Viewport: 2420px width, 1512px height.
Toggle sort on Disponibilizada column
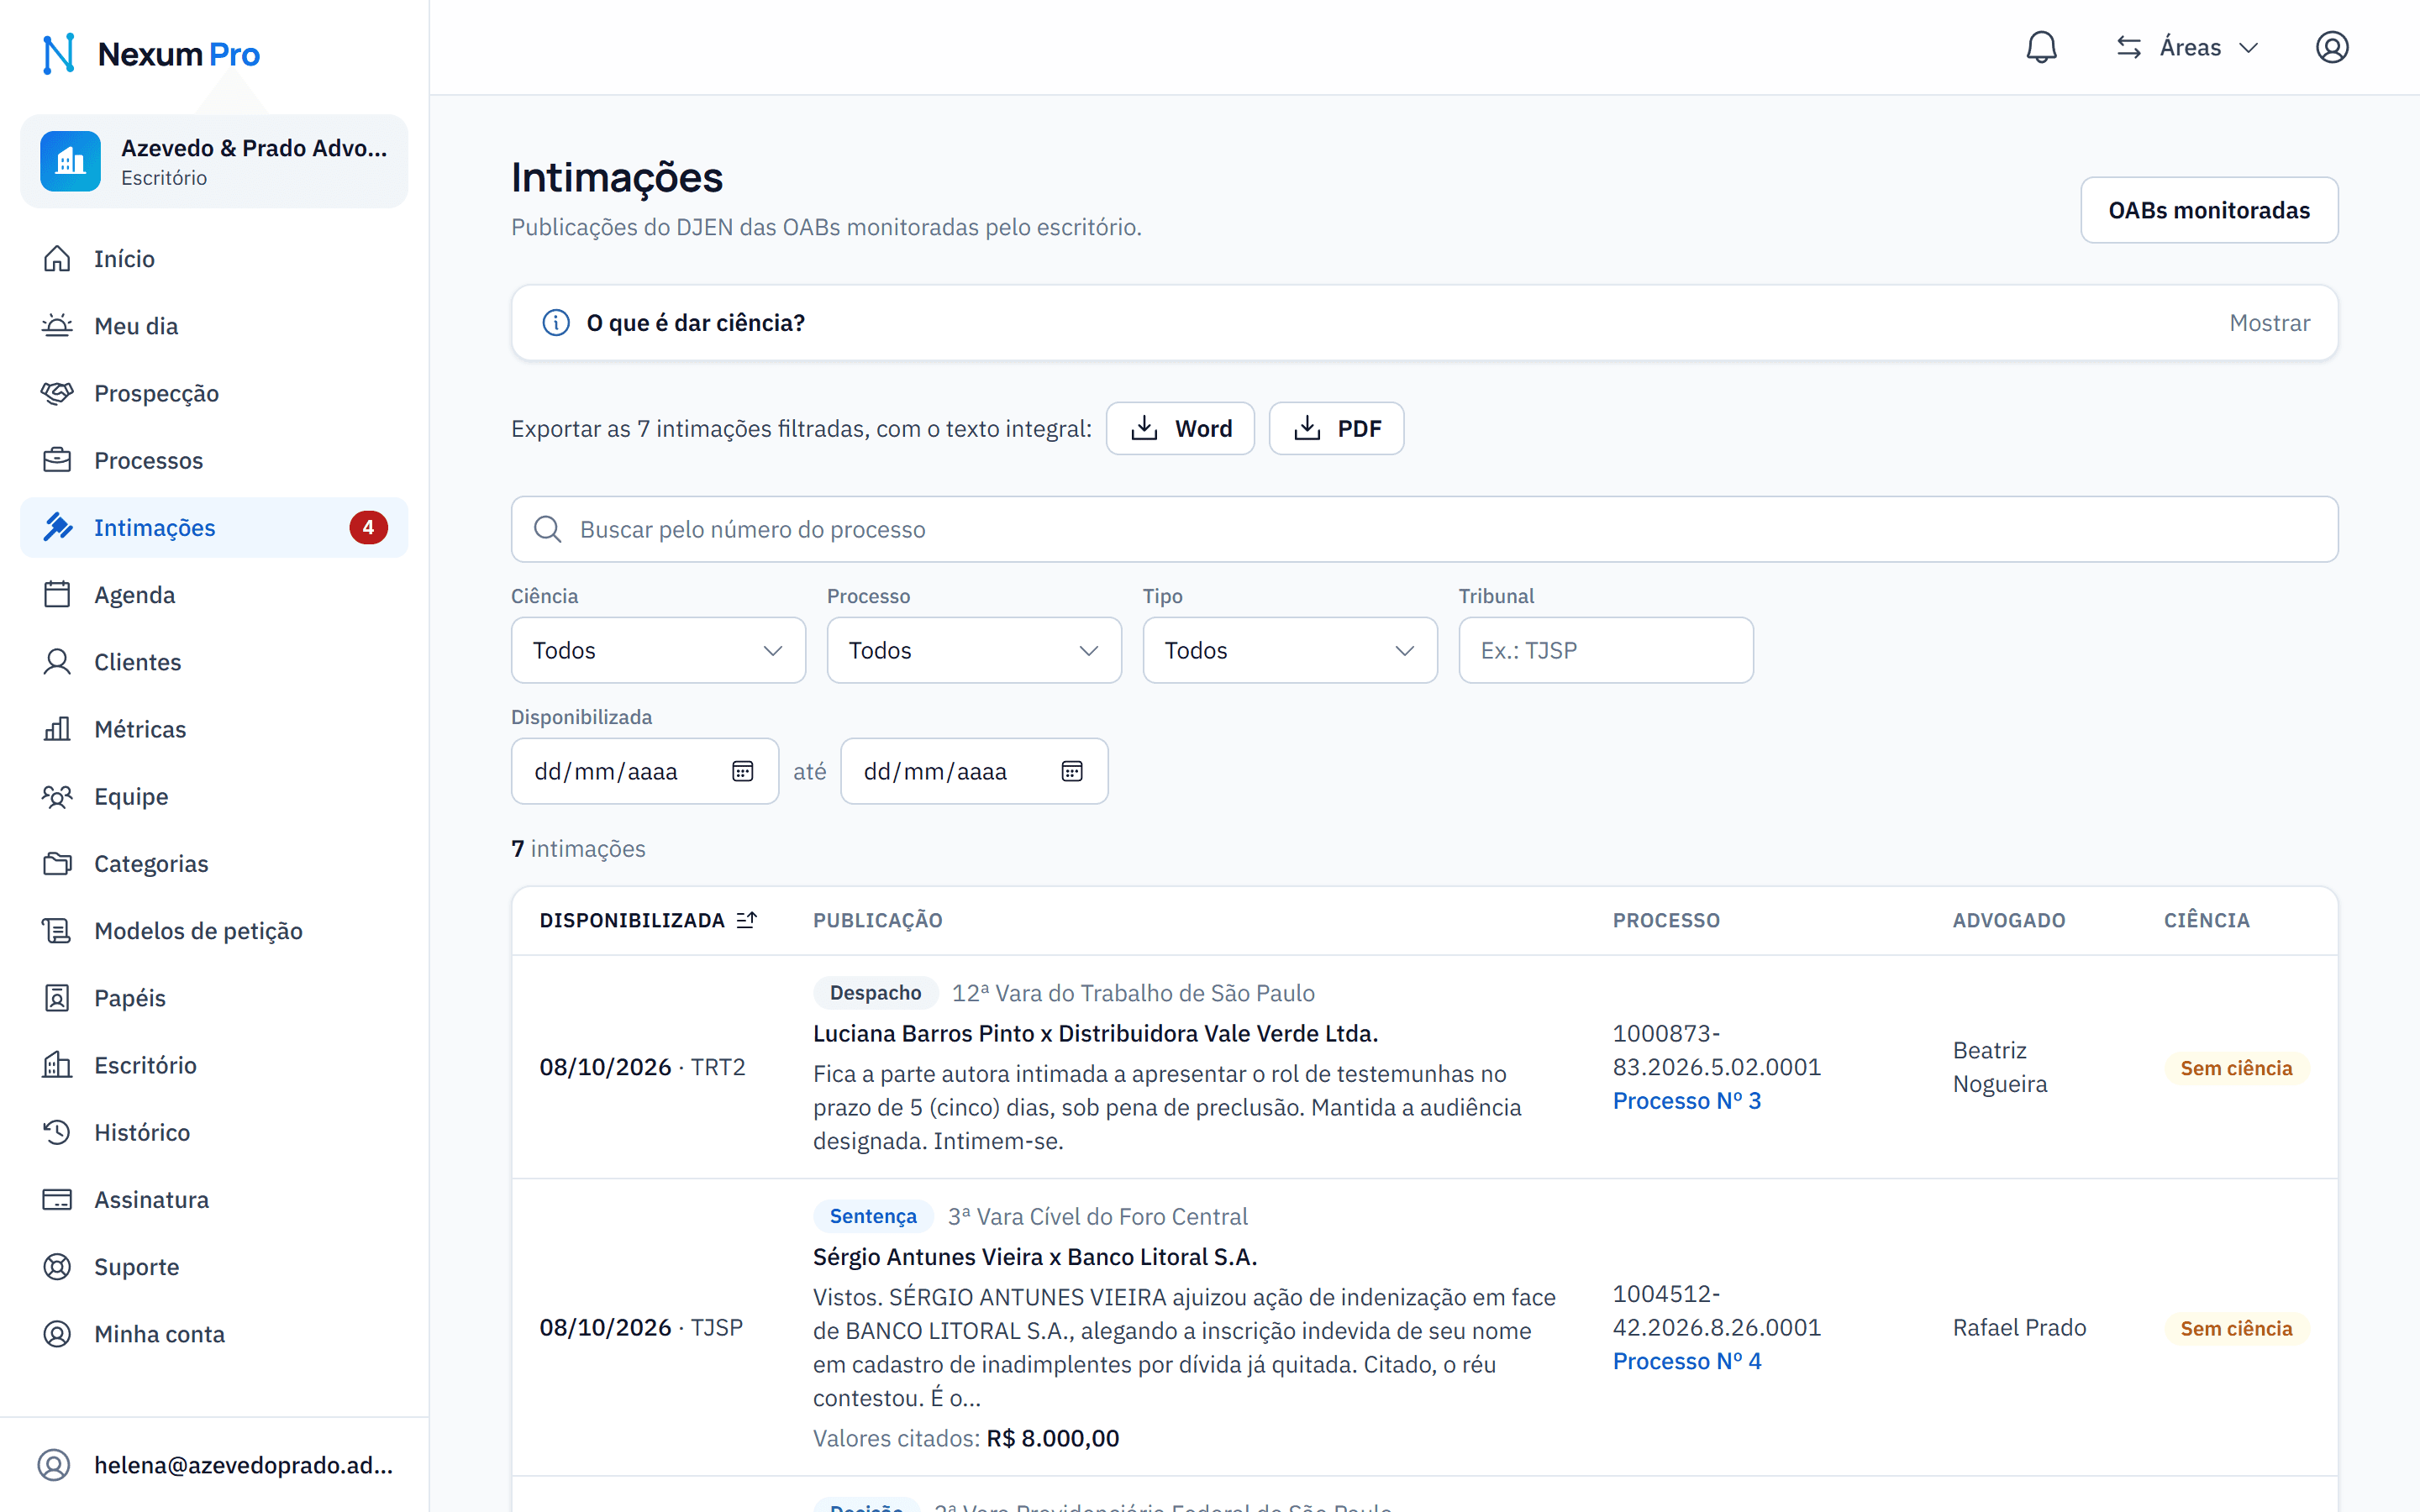pyautogui.click(x=648, y=920)
